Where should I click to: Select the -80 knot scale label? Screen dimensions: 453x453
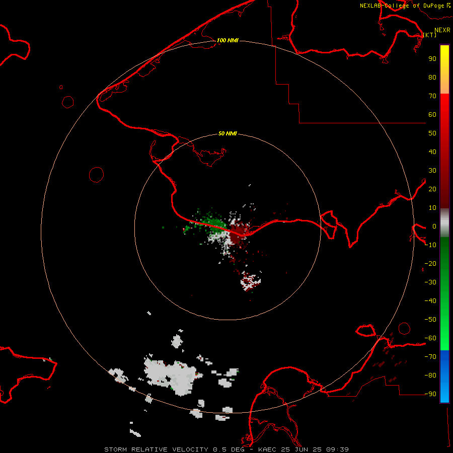click(x=430, y=375)
